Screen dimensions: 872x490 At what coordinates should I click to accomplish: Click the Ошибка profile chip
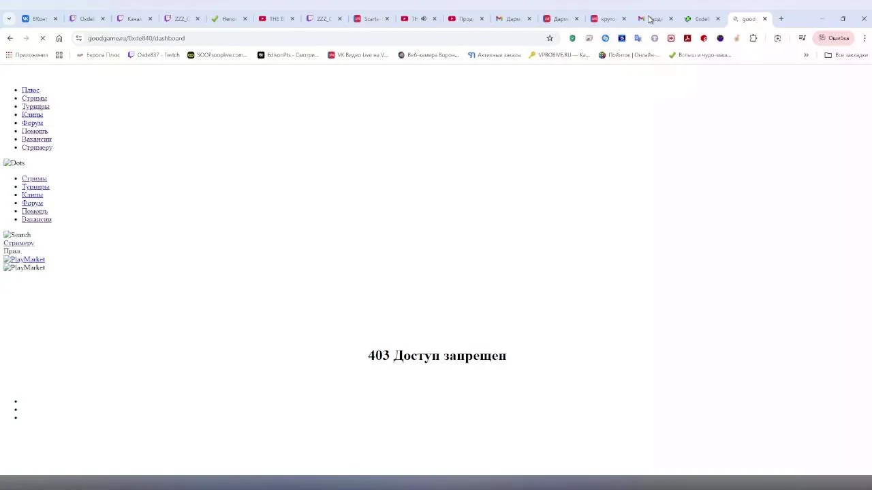pyautogui.click(x=834, y=38)
